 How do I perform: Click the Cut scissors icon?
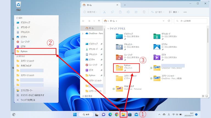click(104, 12)
